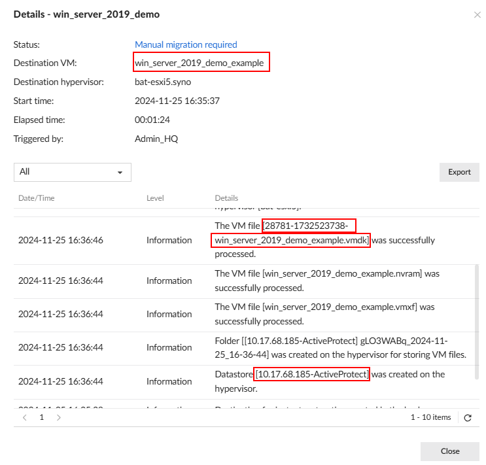Screen dimensions: 486x465
Task: Select start time 2024-11-25 16:35:37
Action: [177, 101]
